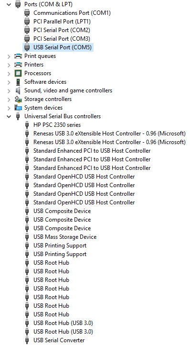Select the USB Mass Storage Device entry
Viewport: 190px width, 347px height.
pyautogui.click(x=65, y=237)
